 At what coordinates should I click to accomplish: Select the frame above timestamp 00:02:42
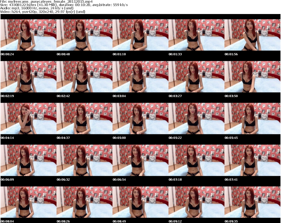click(85, 77)
